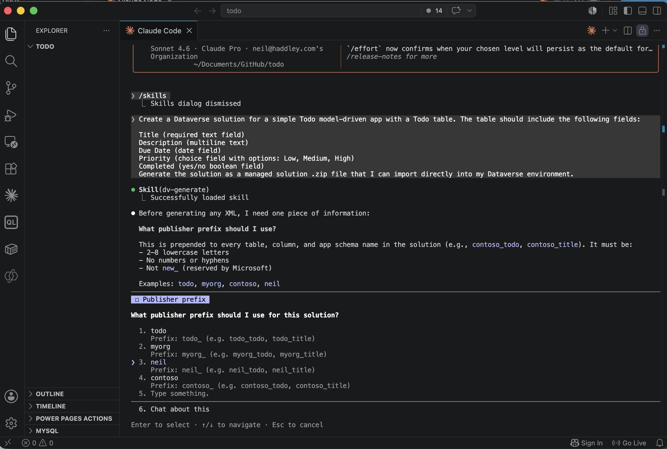Open the container box icon in activity bar
This screenshot has height=449, width=667.
[11, 249]
